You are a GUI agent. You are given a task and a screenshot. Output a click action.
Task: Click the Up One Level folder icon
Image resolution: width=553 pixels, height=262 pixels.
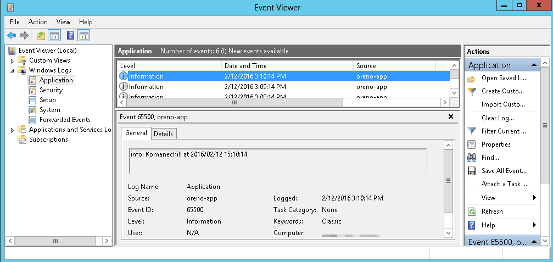[x=41, y=35]
